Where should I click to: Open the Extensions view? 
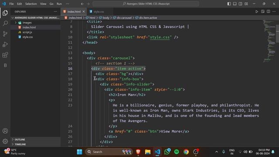[x=5, y=55]
